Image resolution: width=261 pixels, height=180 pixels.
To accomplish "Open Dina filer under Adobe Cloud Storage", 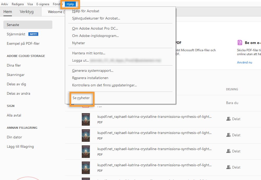I will (x=14, y=65).
